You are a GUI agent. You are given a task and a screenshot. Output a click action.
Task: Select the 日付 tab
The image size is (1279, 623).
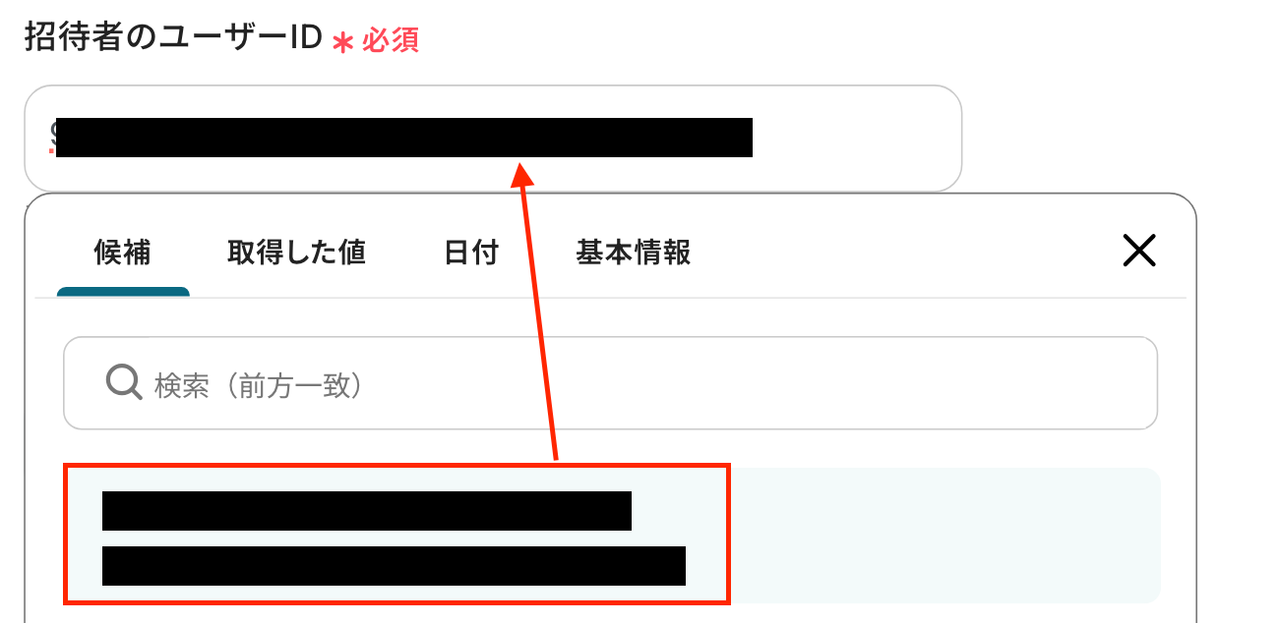coord(471,253)
